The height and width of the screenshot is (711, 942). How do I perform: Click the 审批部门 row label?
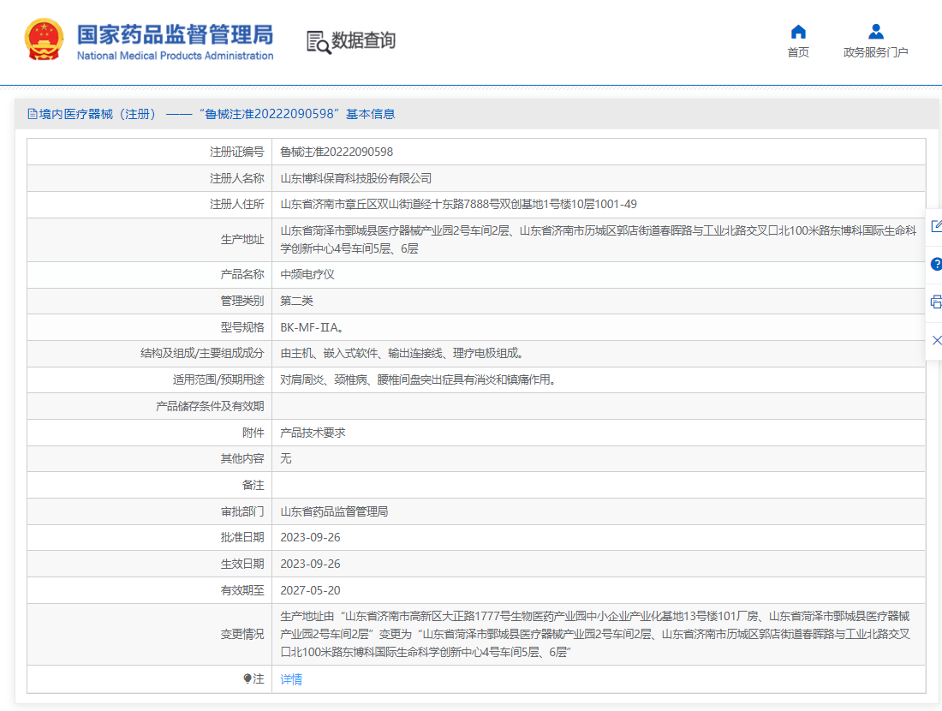tap(242, 511)
